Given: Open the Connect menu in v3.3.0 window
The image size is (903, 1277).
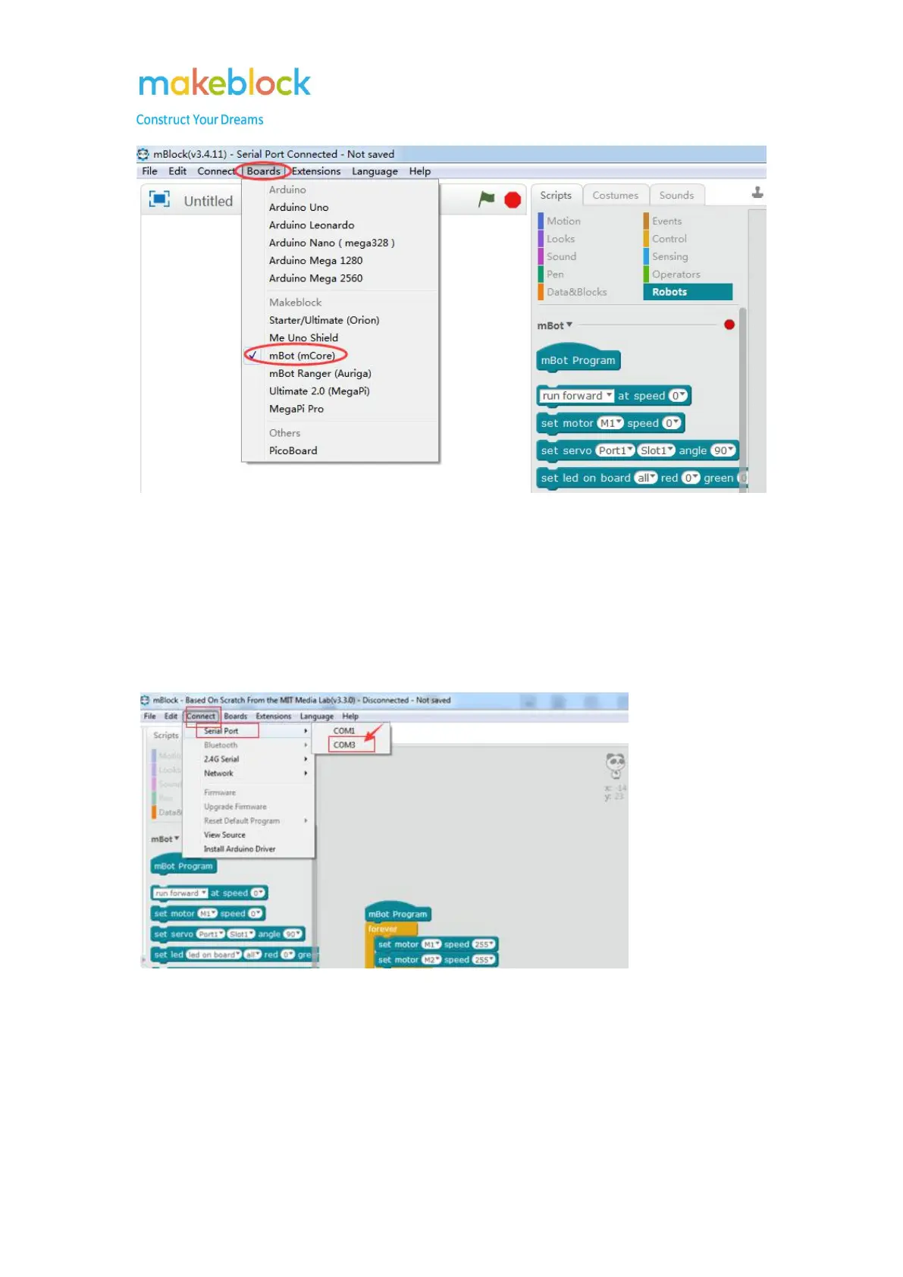Looking at the screenshot, I should pos(201,716).
